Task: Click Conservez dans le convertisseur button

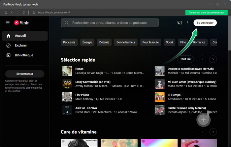Action: tap(206, 13)
